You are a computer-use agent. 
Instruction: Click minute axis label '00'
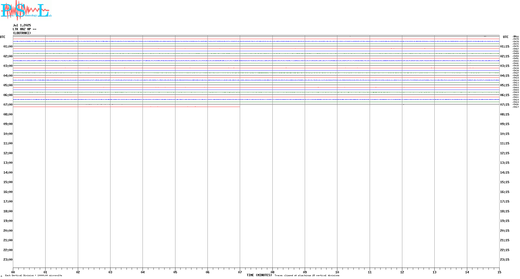point(13,272)
